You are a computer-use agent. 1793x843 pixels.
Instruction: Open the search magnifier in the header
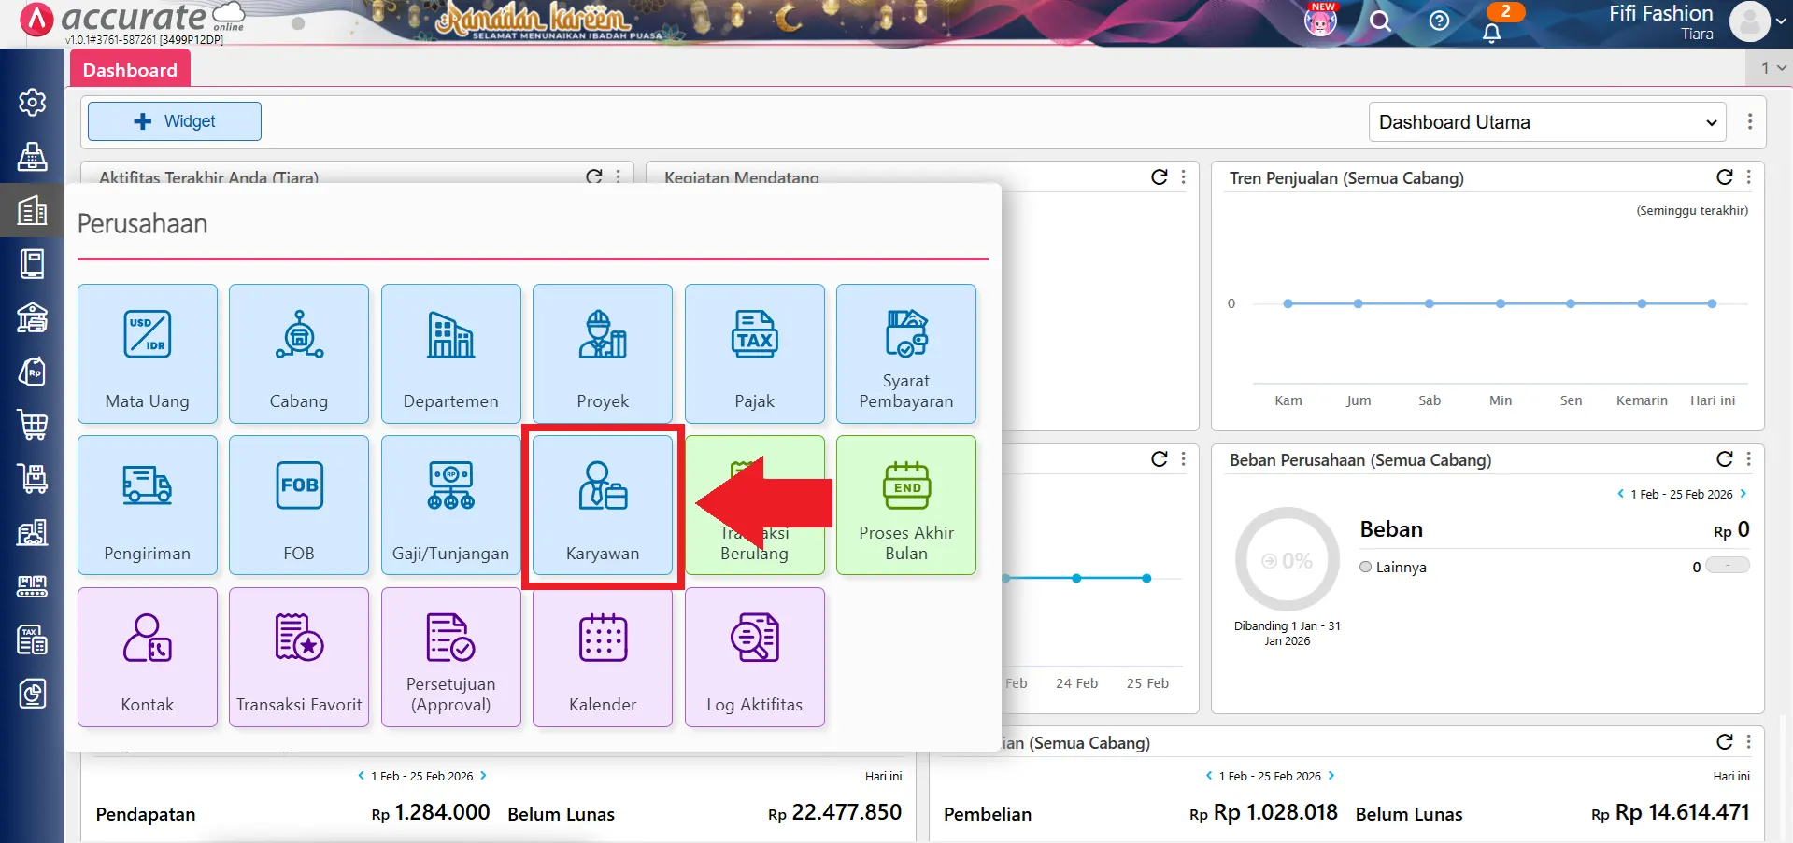click(1380, 21)
